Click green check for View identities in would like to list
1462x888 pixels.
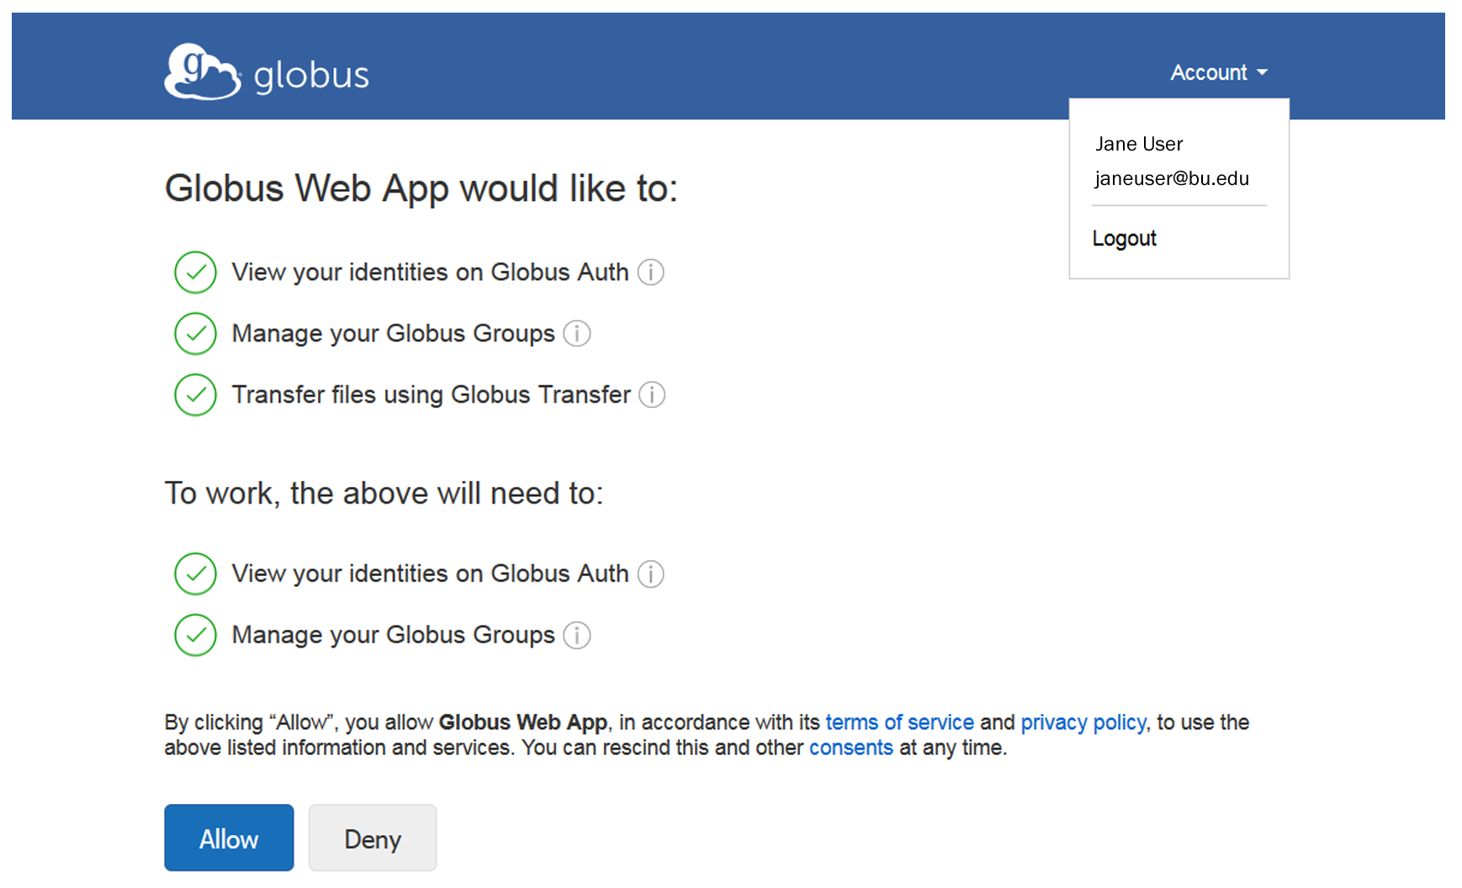195,272
